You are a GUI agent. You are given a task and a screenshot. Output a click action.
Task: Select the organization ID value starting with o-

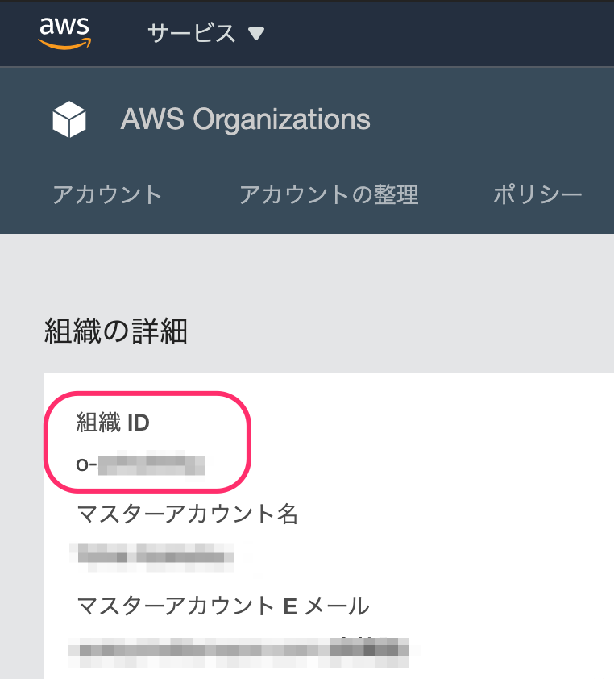139,465
